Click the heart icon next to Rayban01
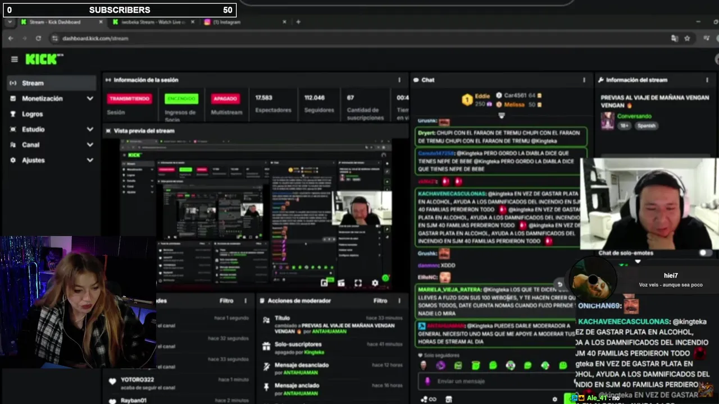The width and height of the screenshot is (719, 404). tap(112, 401)
